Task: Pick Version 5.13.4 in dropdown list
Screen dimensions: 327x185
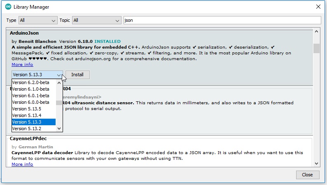Action: pos(34,115)
